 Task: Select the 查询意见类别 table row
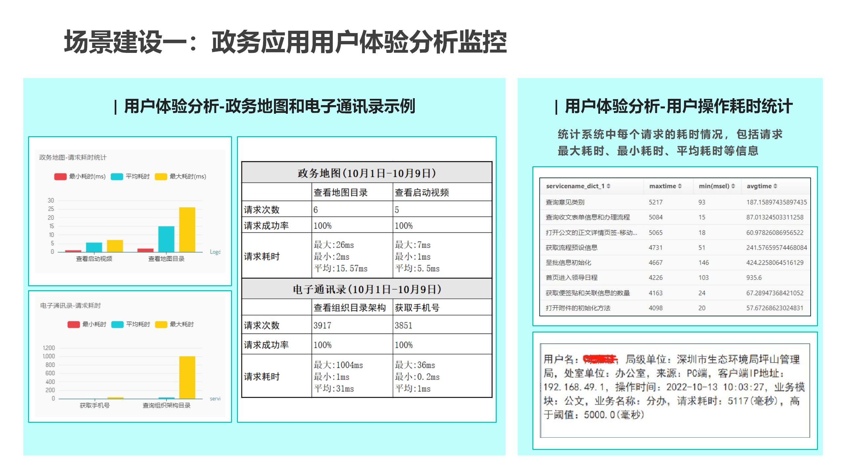pyautogui.click(x=565, y=202)
